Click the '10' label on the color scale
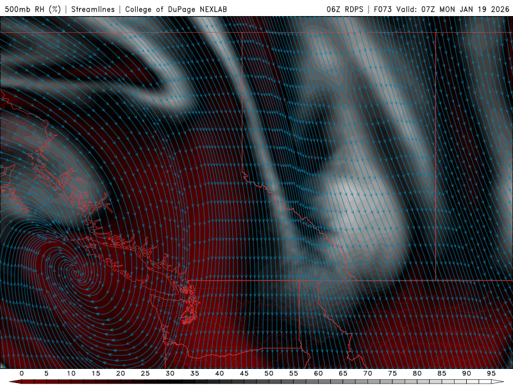The height and width of the screenshot is (385, 513). 71,373
